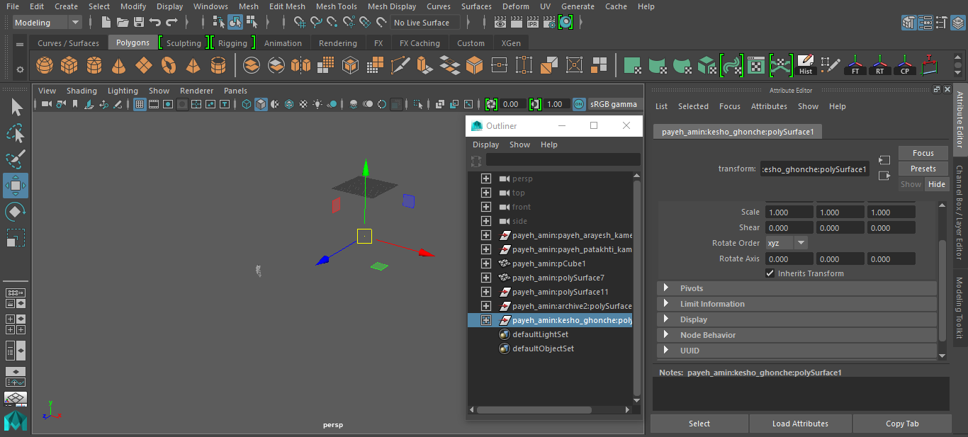Expand the Pivots section in Attribute Editor
968x437 pixels.
point(666,288)
